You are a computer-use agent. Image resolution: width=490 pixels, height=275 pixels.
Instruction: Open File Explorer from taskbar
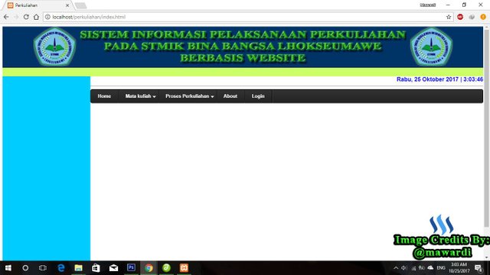click(78, 268)
